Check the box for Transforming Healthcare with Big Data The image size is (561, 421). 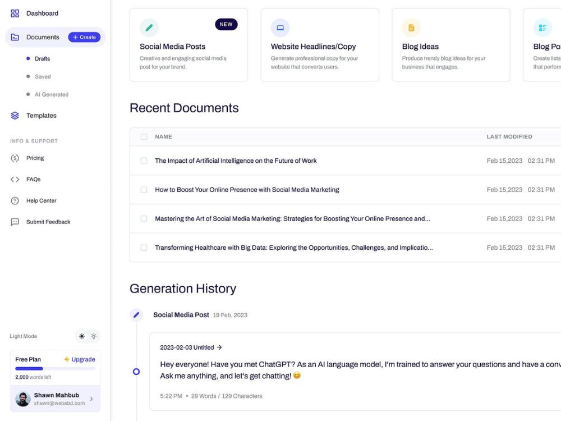(144, 248)
